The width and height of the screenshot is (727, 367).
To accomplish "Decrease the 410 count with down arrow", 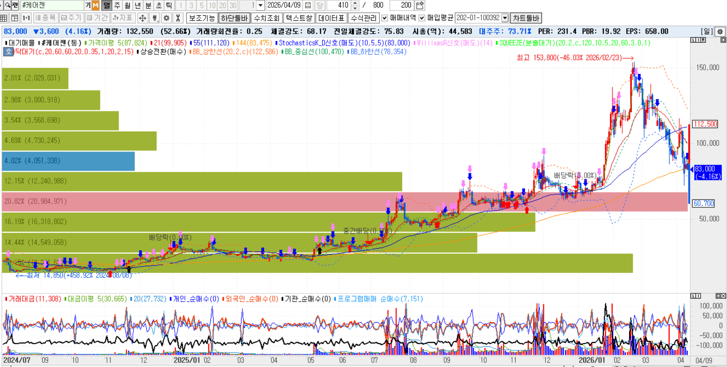I will (355, 8).
